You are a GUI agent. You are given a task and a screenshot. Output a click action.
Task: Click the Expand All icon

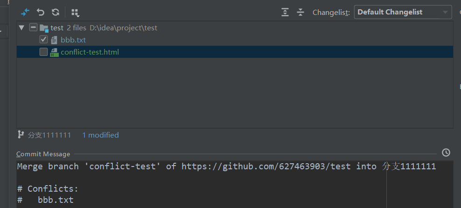click(285, 12)
